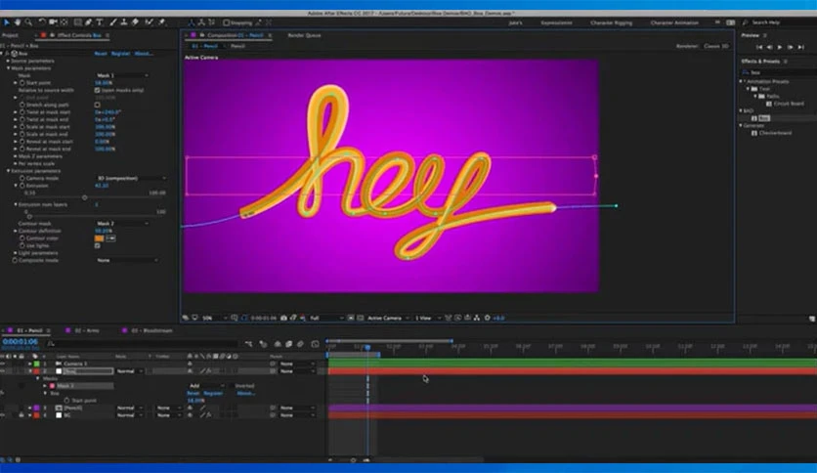Switch to the Render Queue tab
The height and width of the screenshot is (473, 817).
[304, 35]
